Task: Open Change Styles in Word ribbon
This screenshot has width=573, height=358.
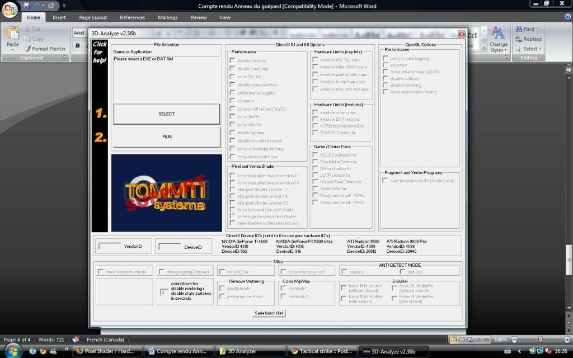Action: pyautogui.click(x=499, y=40)
